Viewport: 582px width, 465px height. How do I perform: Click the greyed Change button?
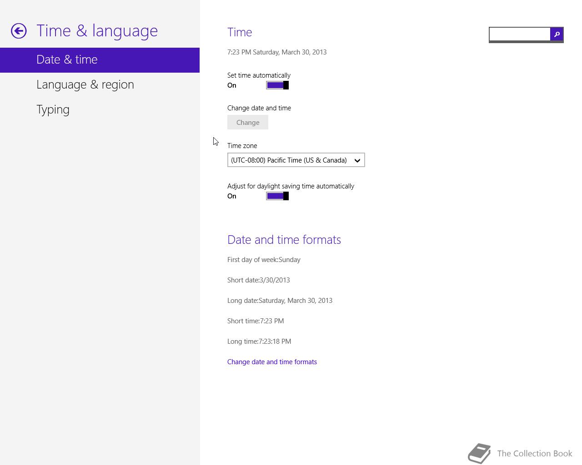(248, 123)
